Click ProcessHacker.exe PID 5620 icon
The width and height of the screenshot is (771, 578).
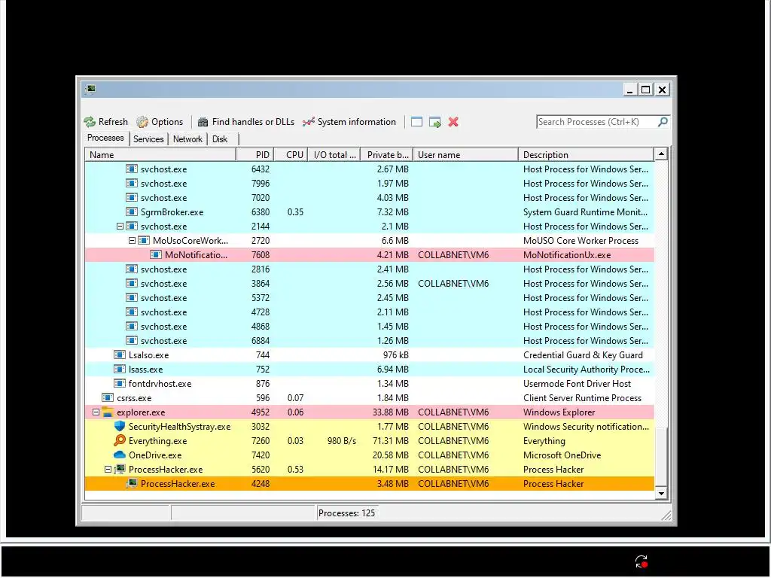(x=120, y=469)
